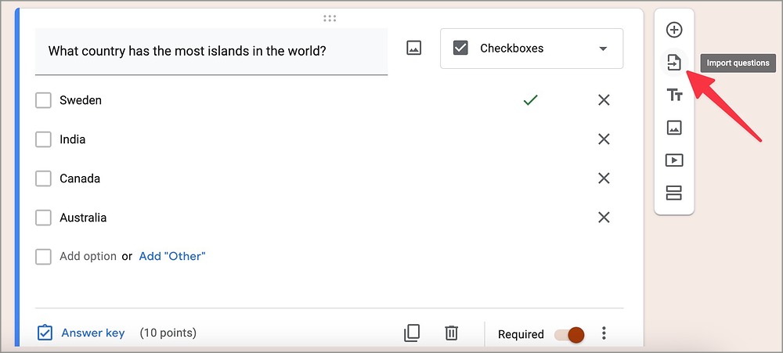
Task: Duplicate this question
Action: coord(412,333)
